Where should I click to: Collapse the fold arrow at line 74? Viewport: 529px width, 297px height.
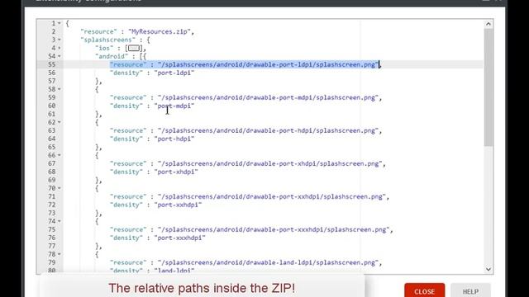(60, 221)
